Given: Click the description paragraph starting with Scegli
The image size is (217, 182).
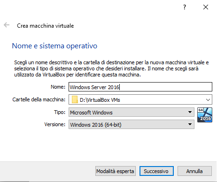Looking at the screenshot, I should tap(111, 68).
